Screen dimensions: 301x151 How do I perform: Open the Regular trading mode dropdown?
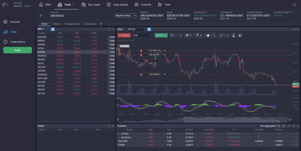(125, 15)
